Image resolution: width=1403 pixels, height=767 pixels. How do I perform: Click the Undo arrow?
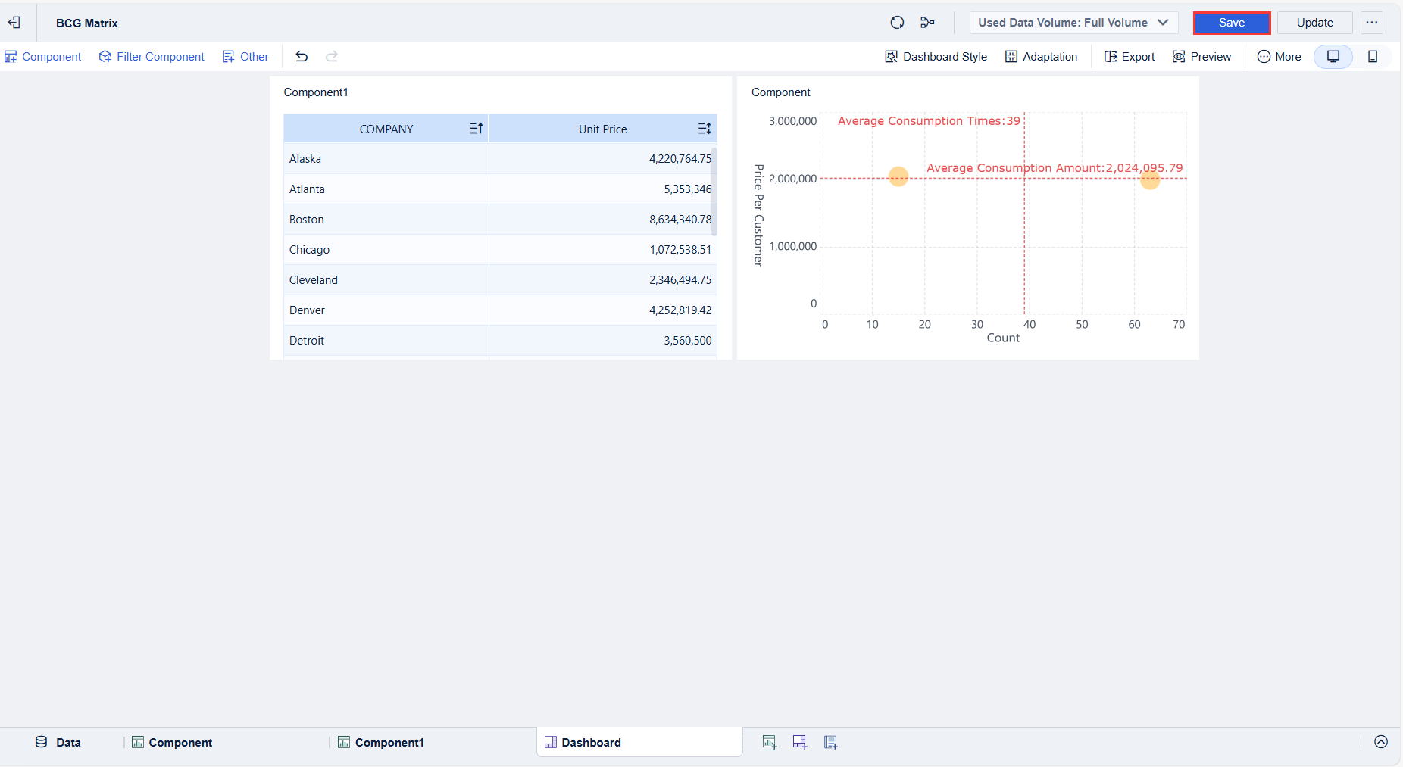click(x=302, y=56)
